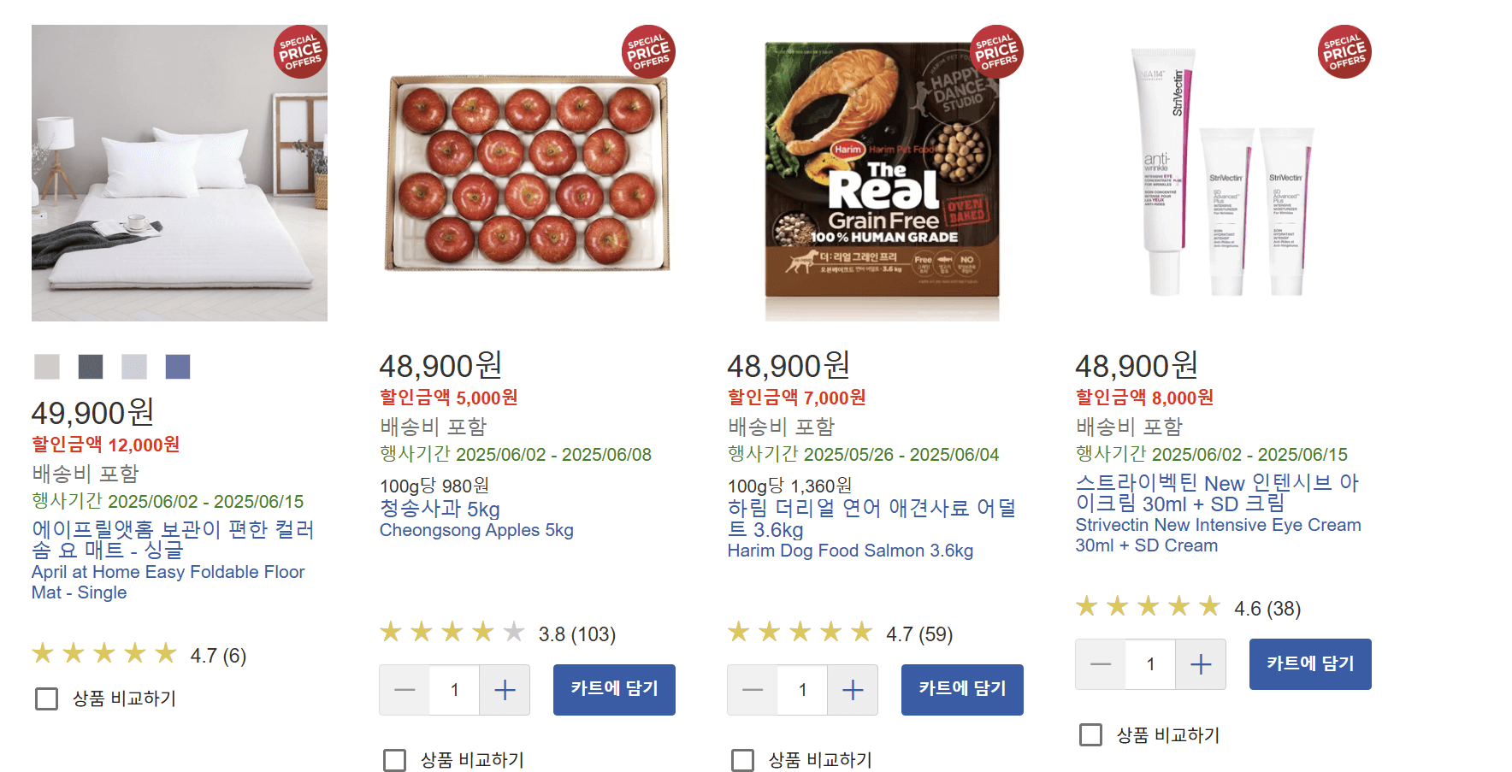Viewport: 1512px width, 772px height.
Task: Click 카트에 담기 for Cheongsong Apples
Action: 614,690
